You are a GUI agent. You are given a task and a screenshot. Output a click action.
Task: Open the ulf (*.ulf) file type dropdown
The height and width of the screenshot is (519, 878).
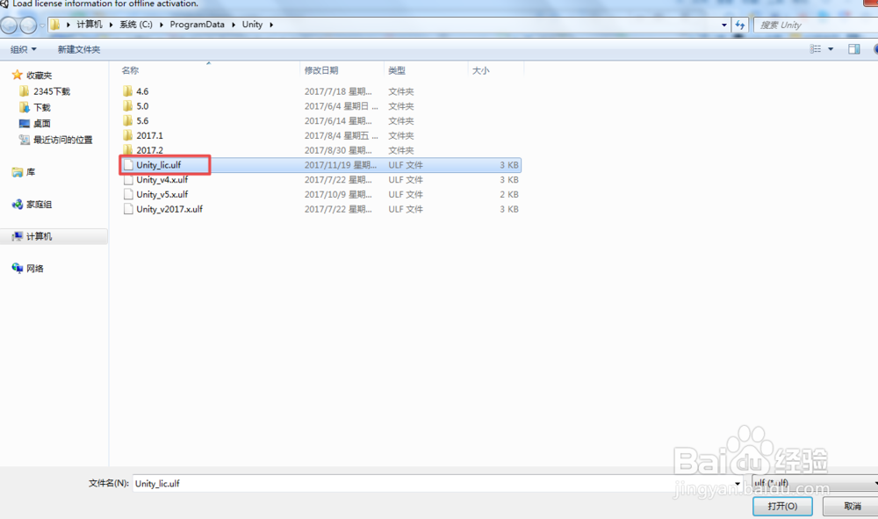(814, 483)
